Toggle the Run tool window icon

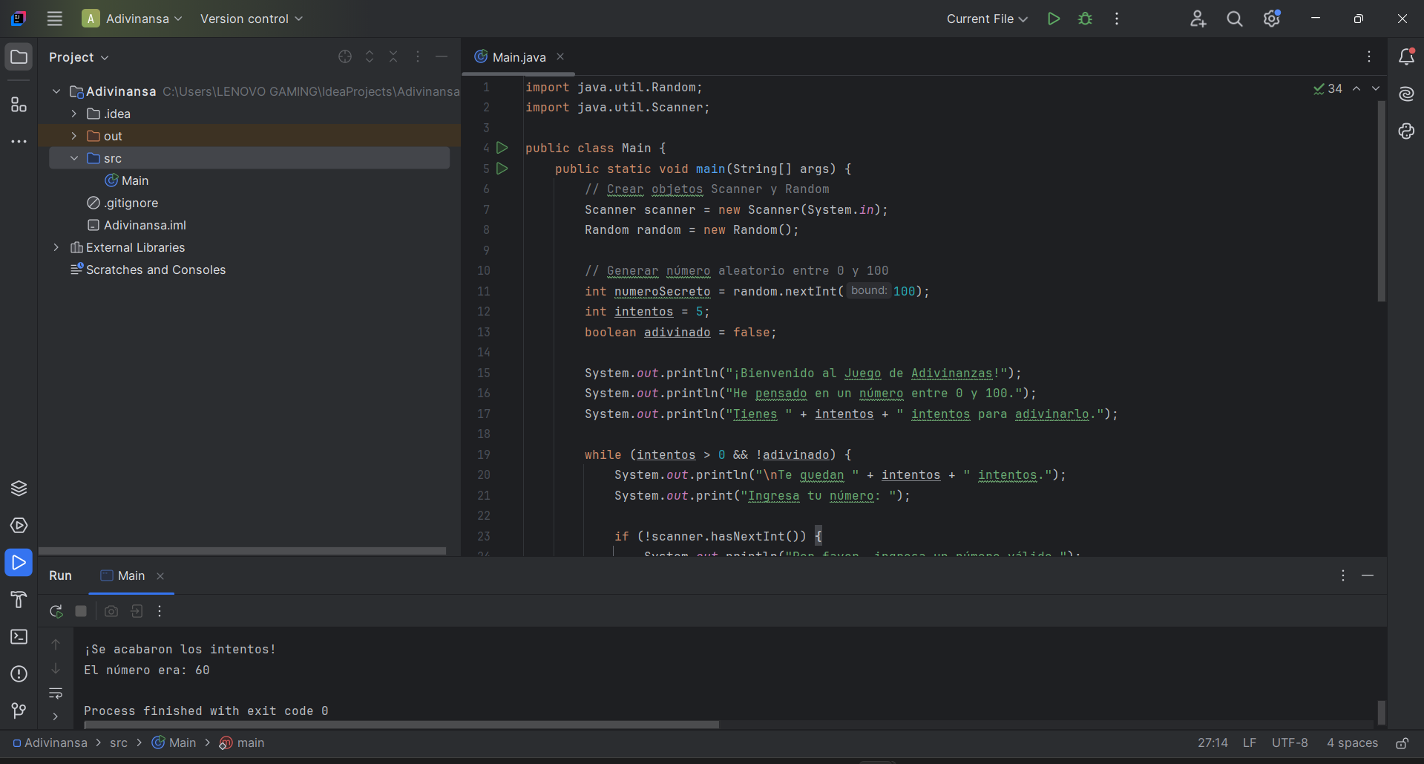tap(19, 562)
